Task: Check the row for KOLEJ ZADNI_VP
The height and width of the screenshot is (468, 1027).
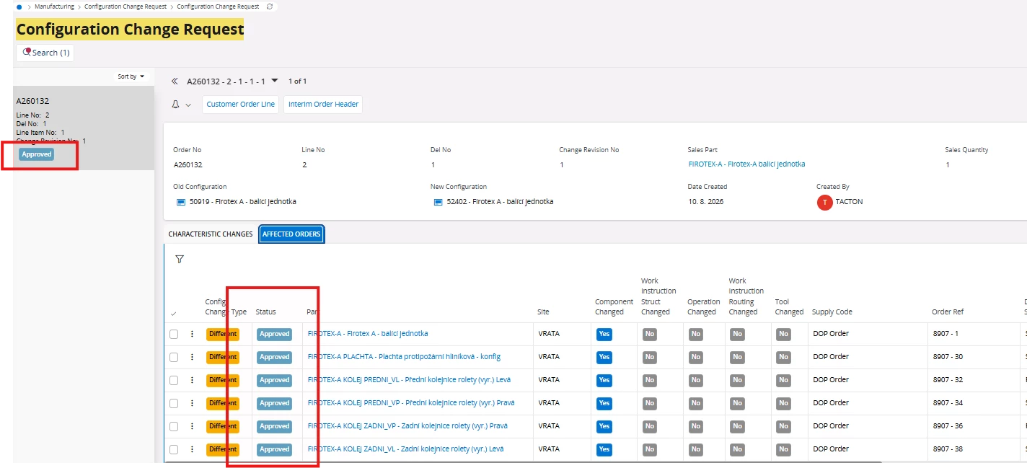Action: tap(174, 426)
